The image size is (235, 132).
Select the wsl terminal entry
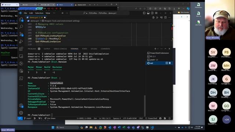click(x=159, y=63)
